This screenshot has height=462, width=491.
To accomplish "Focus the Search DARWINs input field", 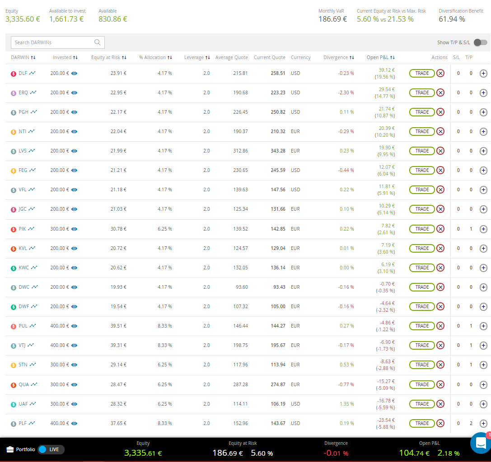I will [x=52, y=42].
